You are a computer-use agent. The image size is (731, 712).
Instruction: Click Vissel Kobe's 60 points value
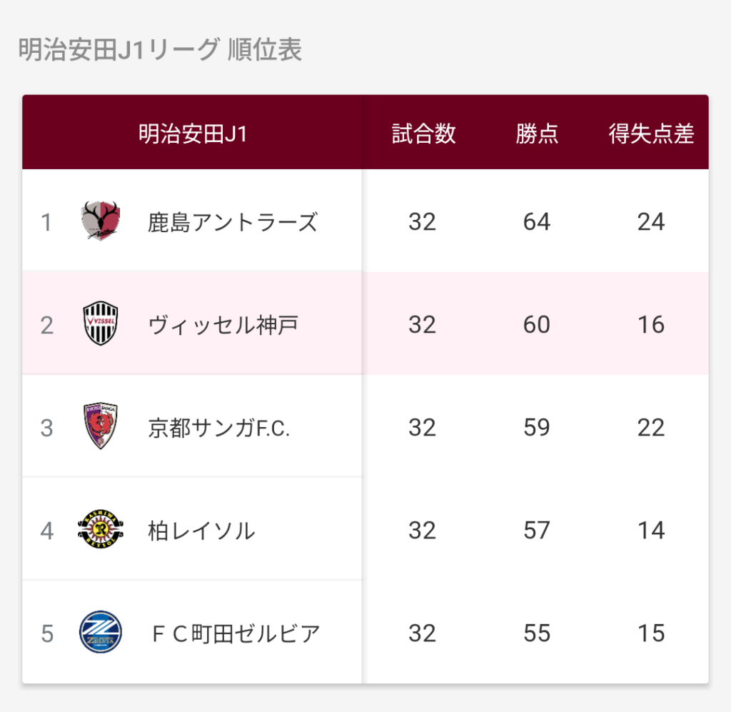[x=537, y=325]
